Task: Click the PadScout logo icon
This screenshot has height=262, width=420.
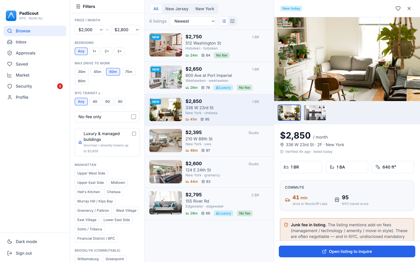Action: coord(11,16)
